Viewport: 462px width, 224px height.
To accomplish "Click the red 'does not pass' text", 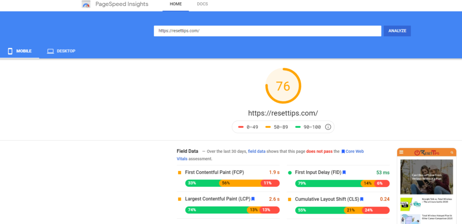I will pyautogui.click(x=319, y=152).
